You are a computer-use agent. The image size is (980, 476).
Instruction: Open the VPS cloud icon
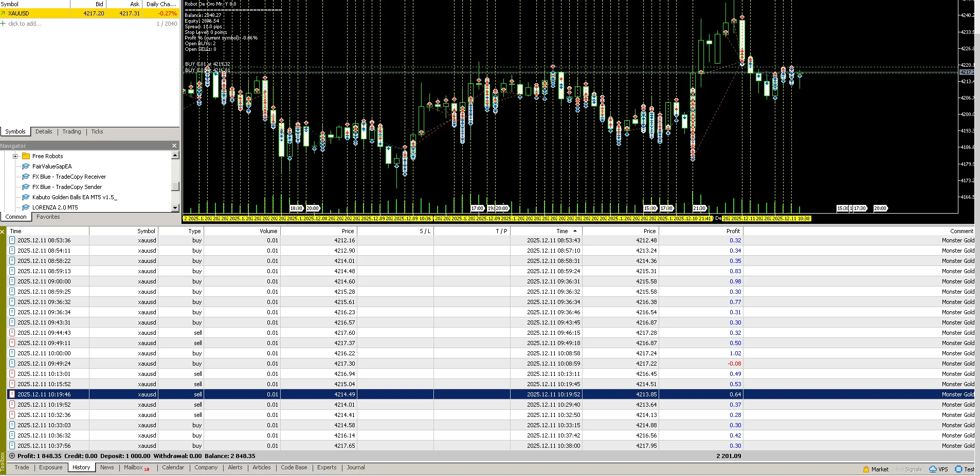933,469
